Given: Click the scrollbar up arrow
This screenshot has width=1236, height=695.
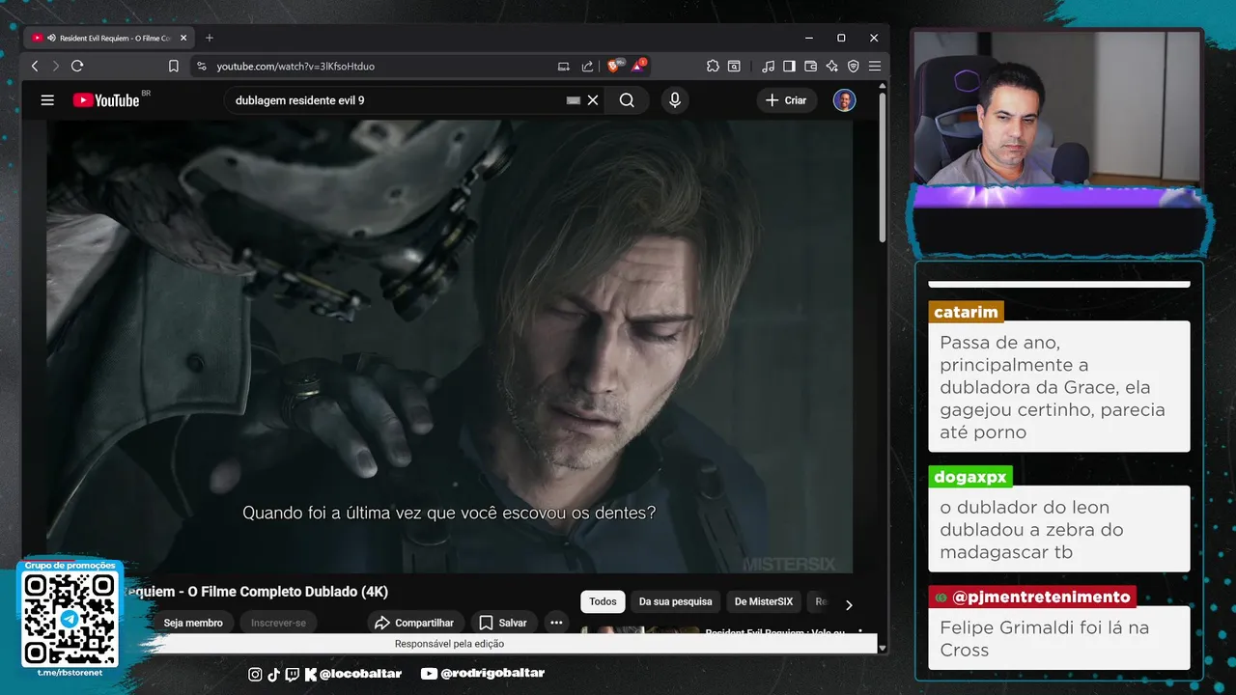Looking at the screenshot, I should pos(882,87).
